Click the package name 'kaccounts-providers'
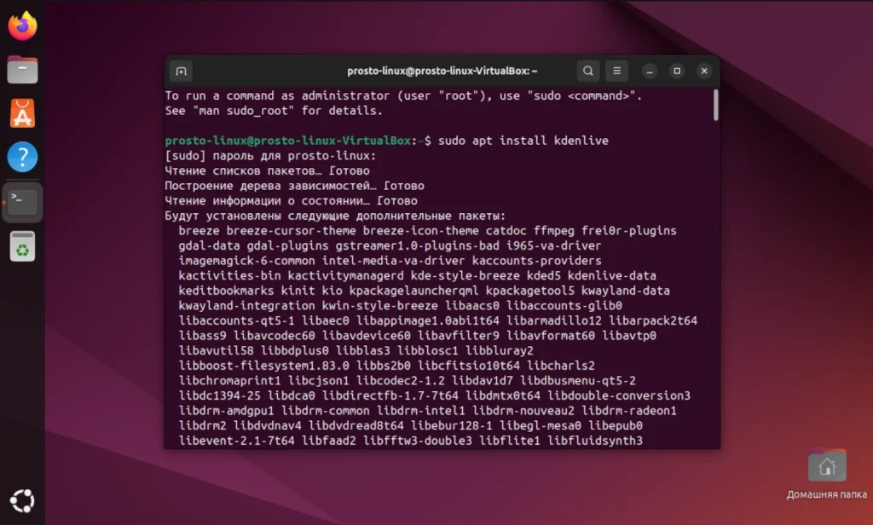 [x=537, y=261]
